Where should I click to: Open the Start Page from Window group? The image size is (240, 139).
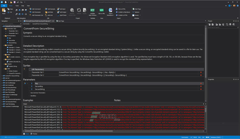click(x=137, y=9)
